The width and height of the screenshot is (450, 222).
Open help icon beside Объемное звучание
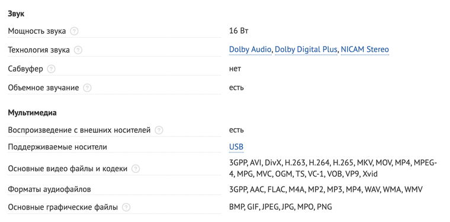tap(87, 87)
